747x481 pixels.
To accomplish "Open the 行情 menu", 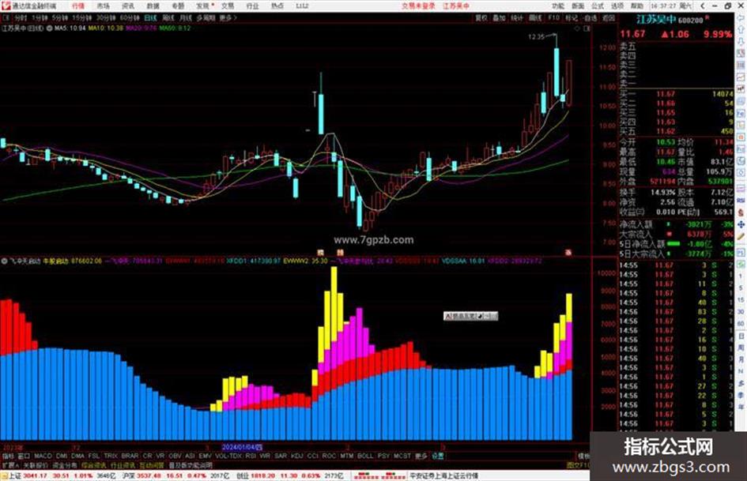I will (78, 6).
